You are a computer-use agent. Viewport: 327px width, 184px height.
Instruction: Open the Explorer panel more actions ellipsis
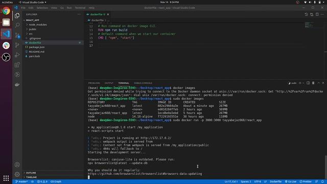(79, 14)
